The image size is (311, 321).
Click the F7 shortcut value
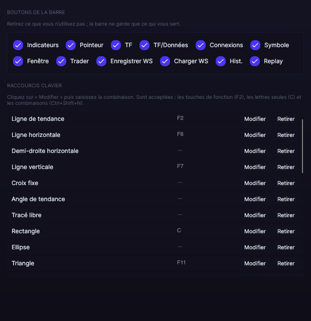pos(180,166)
